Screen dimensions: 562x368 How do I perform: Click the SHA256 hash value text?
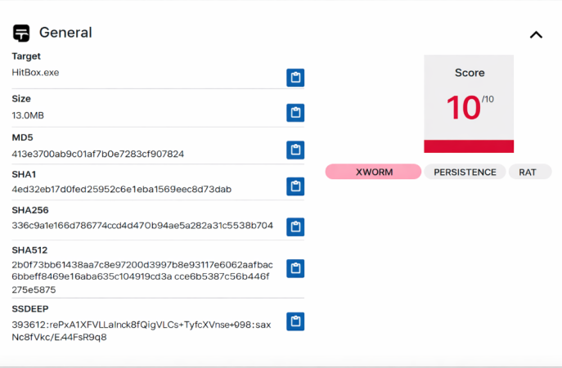142,226
